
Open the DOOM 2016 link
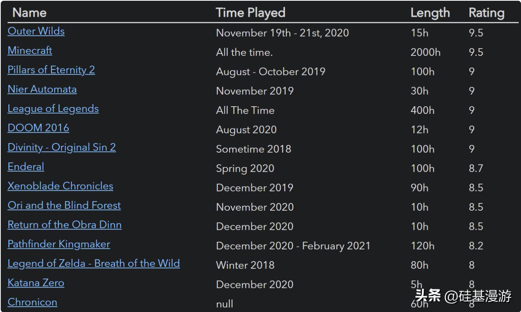pyautogui.click(x=38, y=128)
